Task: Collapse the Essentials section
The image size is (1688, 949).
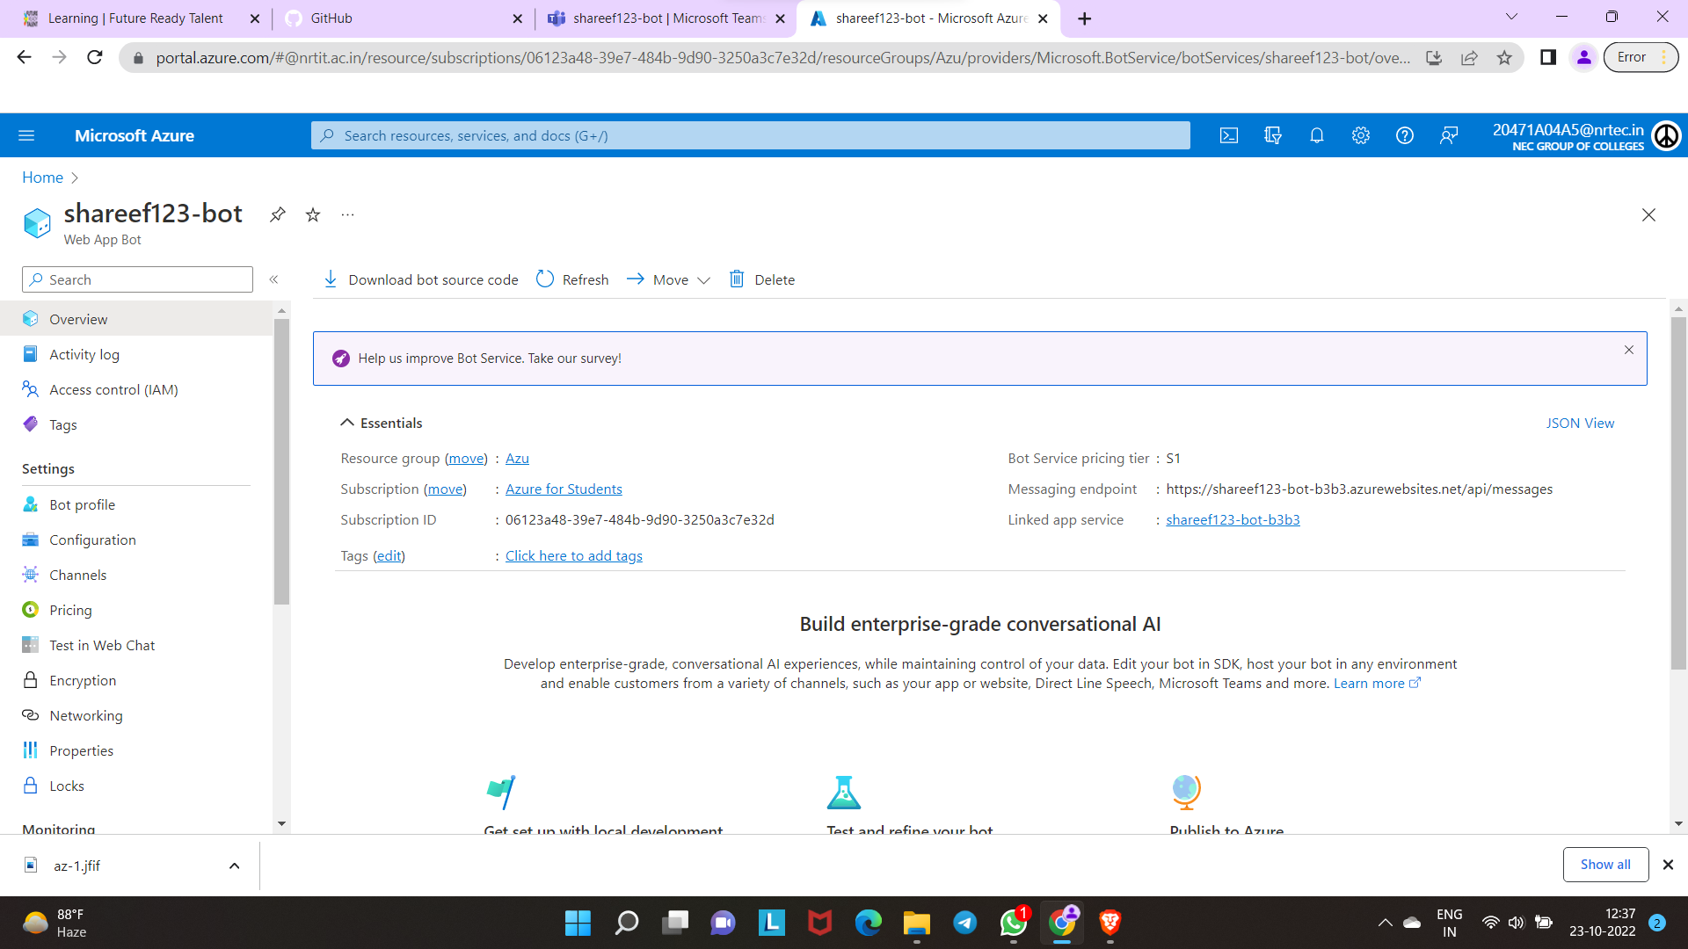Action: pyautogui.click(x=347, y=423)
